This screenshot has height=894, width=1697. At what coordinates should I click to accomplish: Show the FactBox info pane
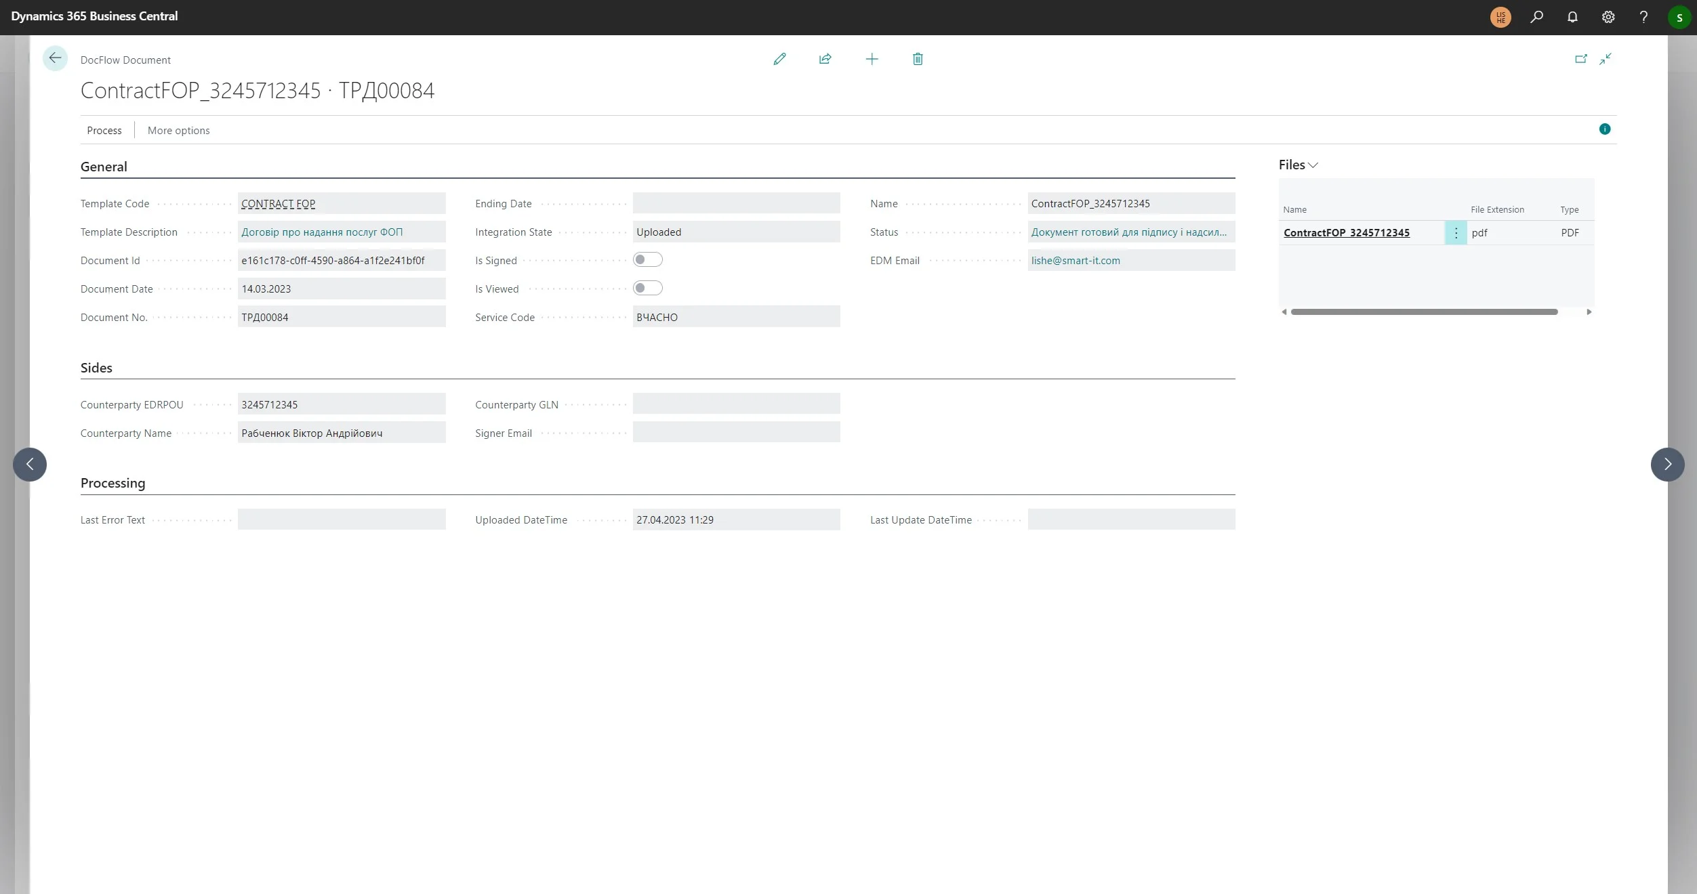point(1604,129)
